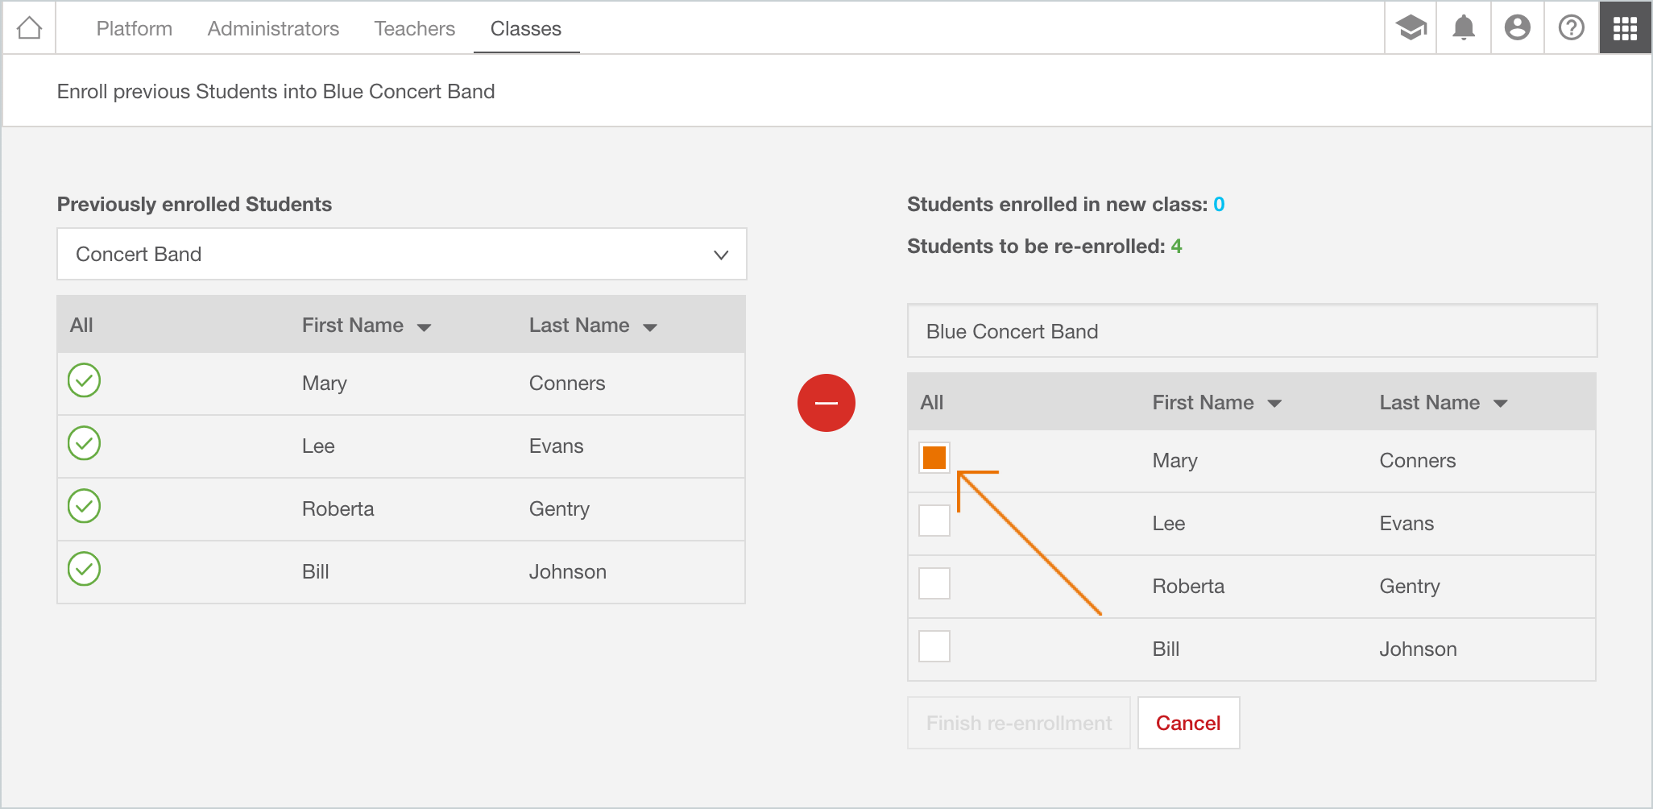1653x809 pixels.
Task: Click Conners in the previously enrolled list
Action: [x=567, y=384]
